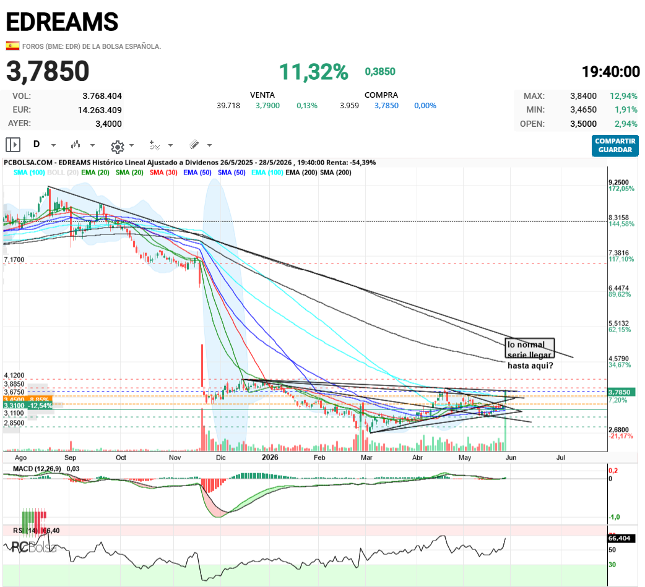Click the MAX value 3,8400

[583, 96]
